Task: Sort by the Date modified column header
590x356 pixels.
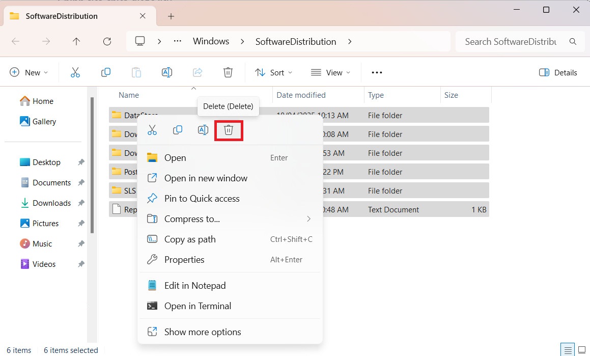Action: (x=301, y=95)
